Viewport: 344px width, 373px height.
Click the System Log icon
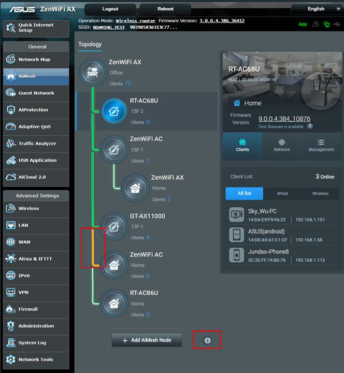click(11, 342)
